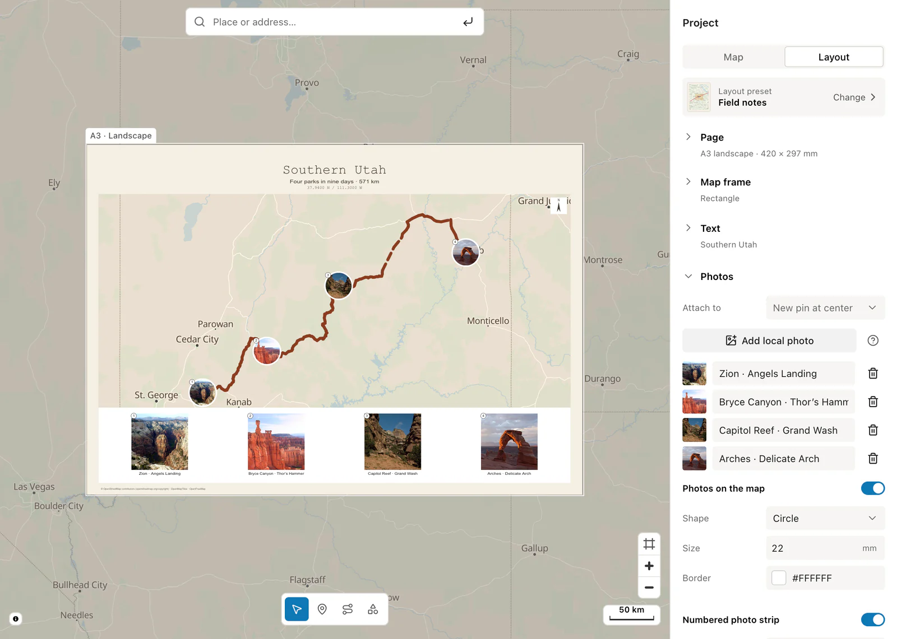Image resolution: width=897 pixels, height=639 pixels.
Task: Open the map attribution info icon
Action: 16,619
